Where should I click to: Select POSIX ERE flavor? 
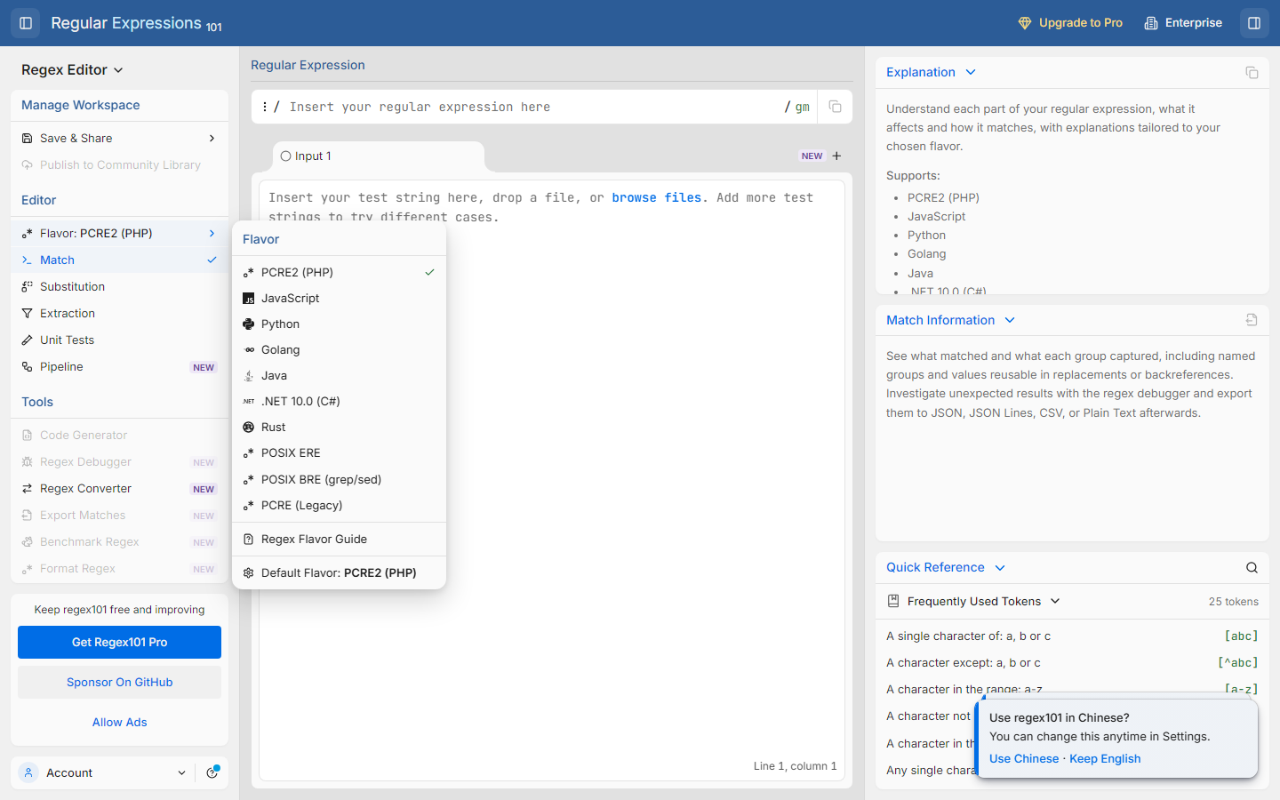pyautogui.click(x=339, y=453)
